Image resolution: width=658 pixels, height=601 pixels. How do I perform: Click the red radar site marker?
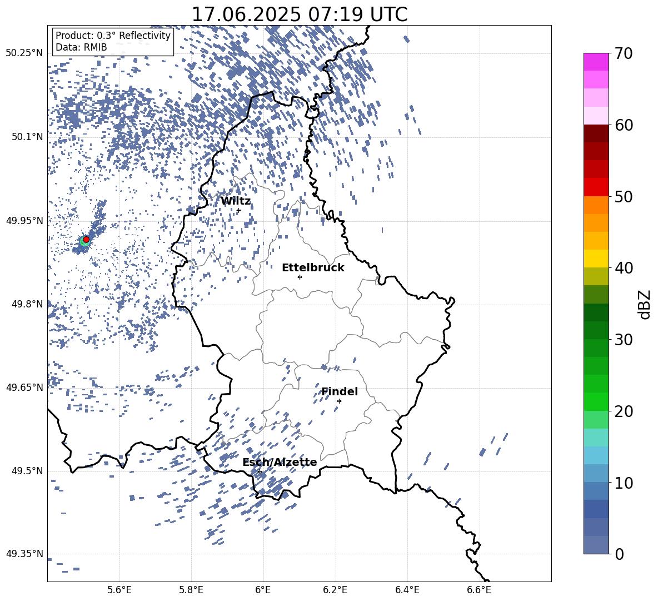tap(86, 240)
